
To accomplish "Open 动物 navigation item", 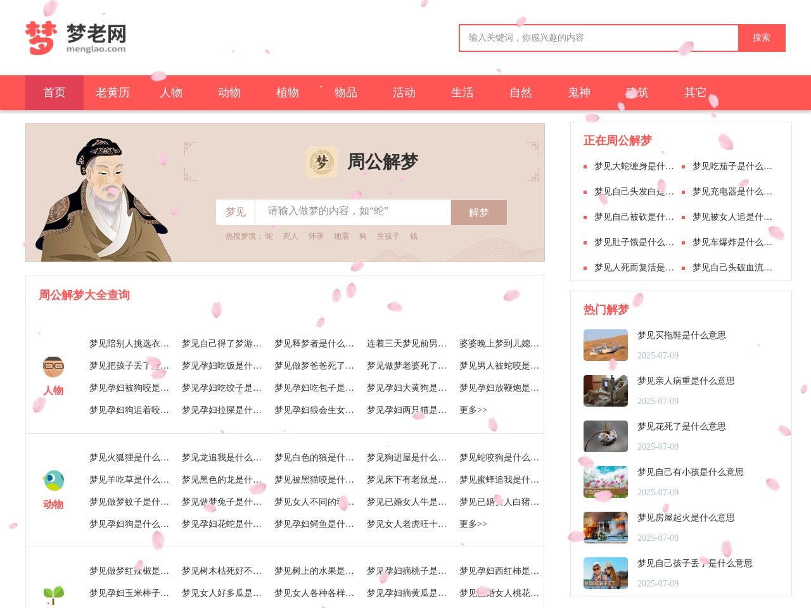I will [x=229, y=92].
